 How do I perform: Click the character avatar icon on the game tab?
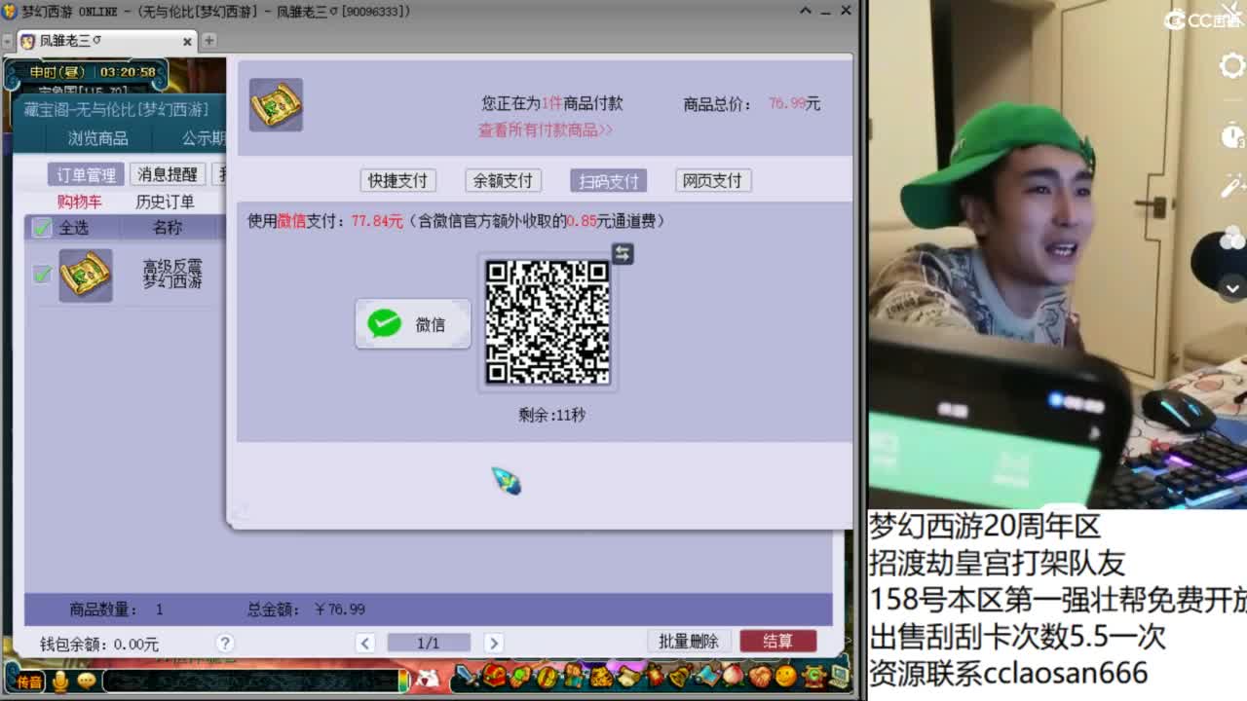27,41
